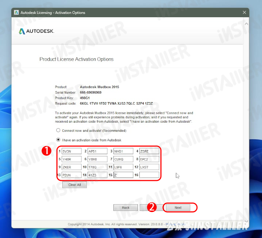This screenshot has height=238, width=262.
Task: Click the Product License Activation Options heading
Action: [76, 59]
